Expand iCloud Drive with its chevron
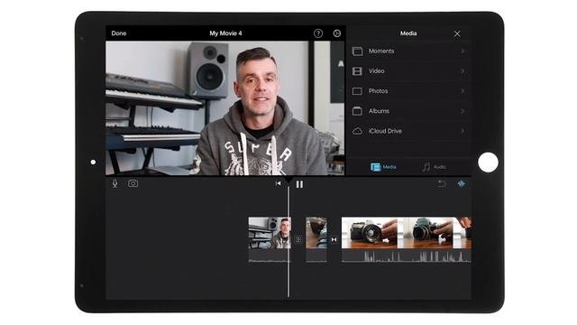 click(x=463, y=131)
